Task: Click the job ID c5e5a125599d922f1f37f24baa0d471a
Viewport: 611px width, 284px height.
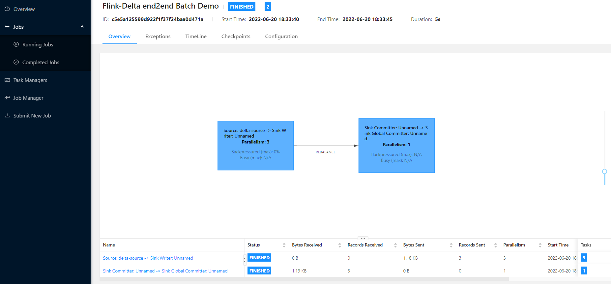Action: pos(158,19)
